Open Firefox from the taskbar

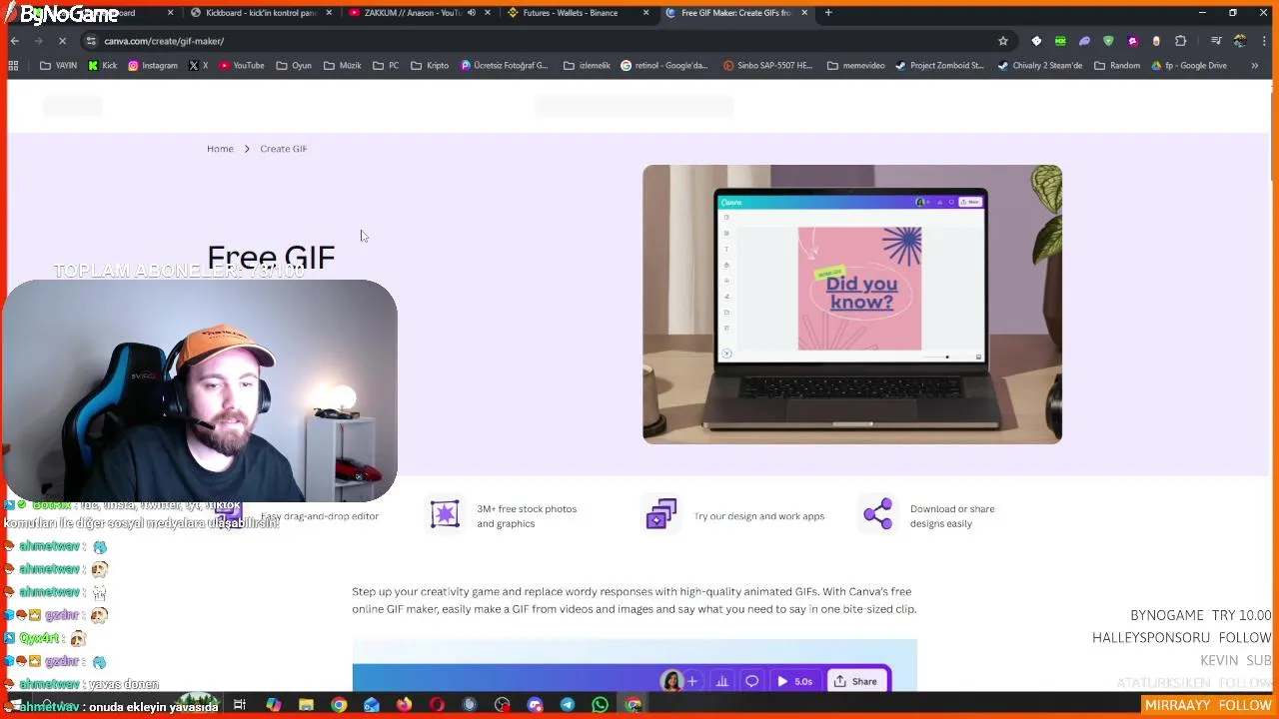(x=404, y=705)
